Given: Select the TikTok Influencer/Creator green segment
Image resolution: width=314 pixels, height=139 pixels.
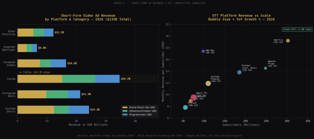Looking at the screenshot, I should click(79, 79).
